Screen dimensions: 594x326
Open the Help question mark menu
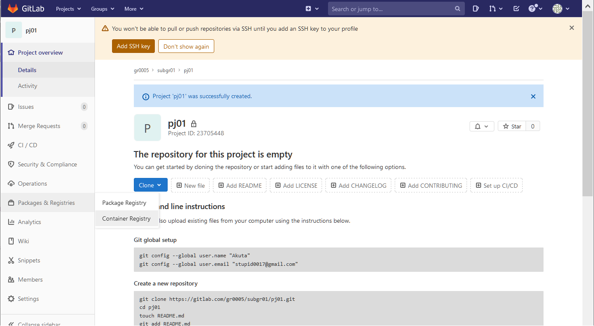535,9
